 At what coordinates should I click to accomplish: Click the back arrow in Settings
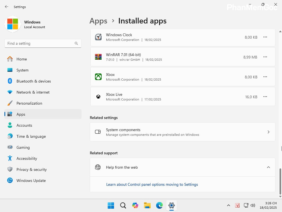click(7, 7)
